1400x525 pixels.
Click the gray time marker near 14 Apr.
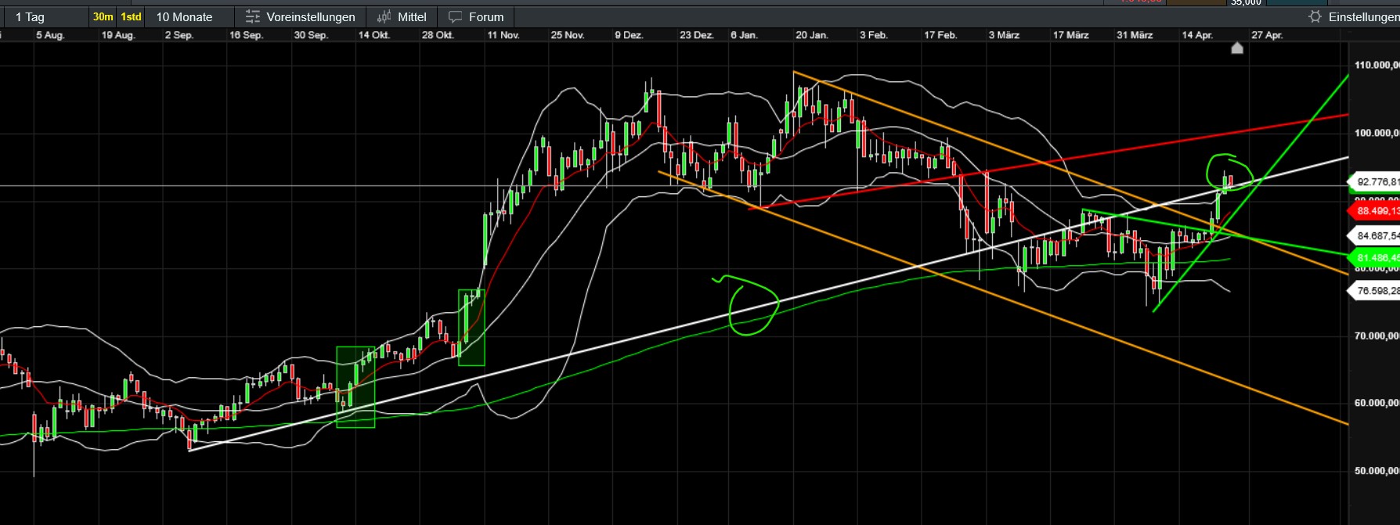1237,49
